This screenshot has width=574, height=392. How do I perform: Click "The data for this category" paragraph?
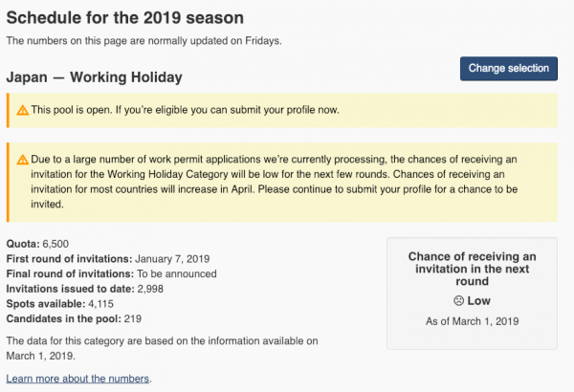tap(161, 347)
